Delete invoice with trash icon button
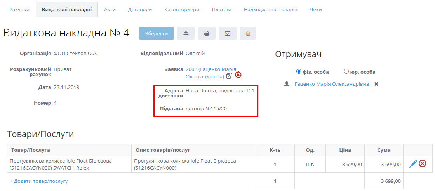The image size is (435, 191). 248,33
